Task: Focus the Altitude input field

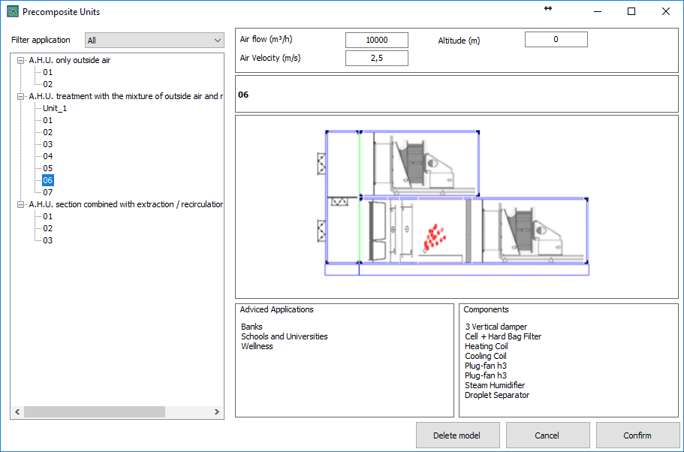Action: [556, 40]
